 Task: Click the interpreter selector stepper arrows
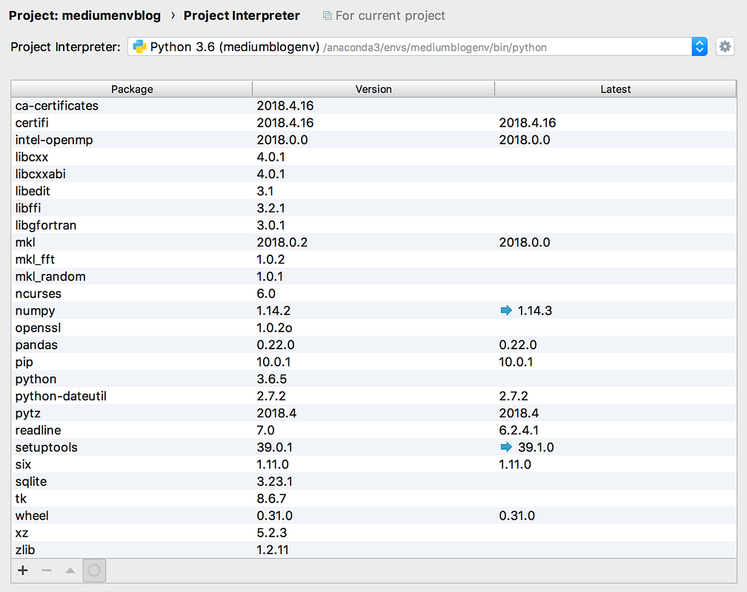(x=700, y=46)
